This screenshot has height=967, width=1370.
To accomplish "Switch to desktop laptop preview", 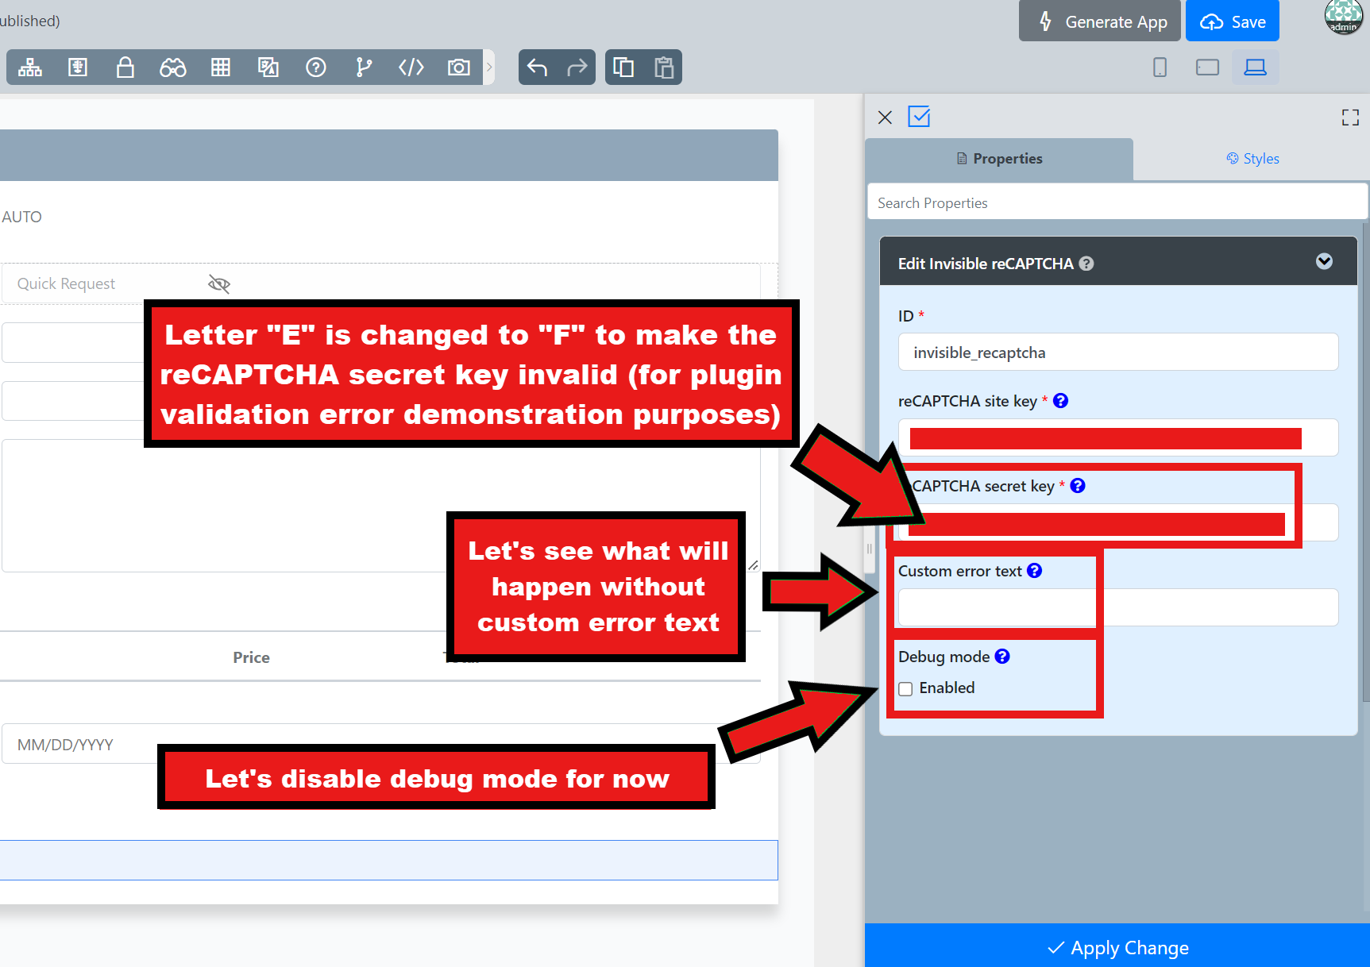I will pos(1256,67).
